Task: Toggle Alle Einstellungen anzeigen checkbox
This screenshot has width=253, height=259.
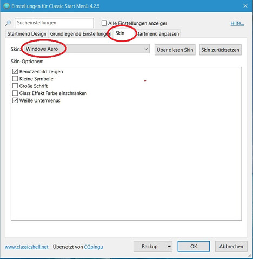Action: point(104,23)
